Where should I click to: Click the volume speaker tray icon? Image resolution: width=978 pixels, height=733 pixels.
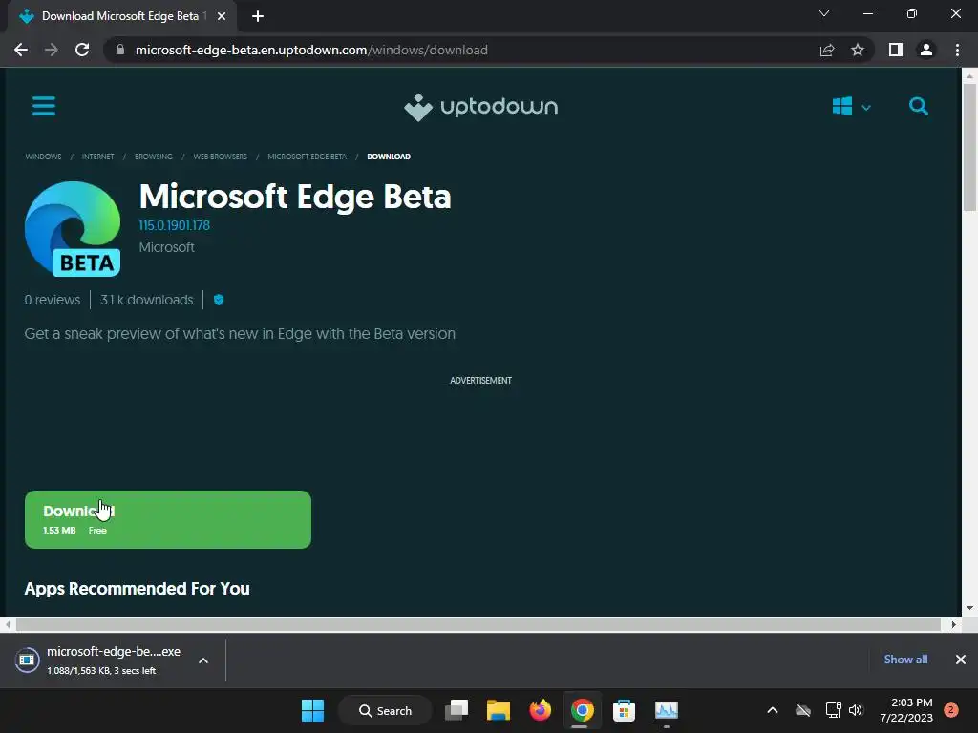[x=856, y=710]
